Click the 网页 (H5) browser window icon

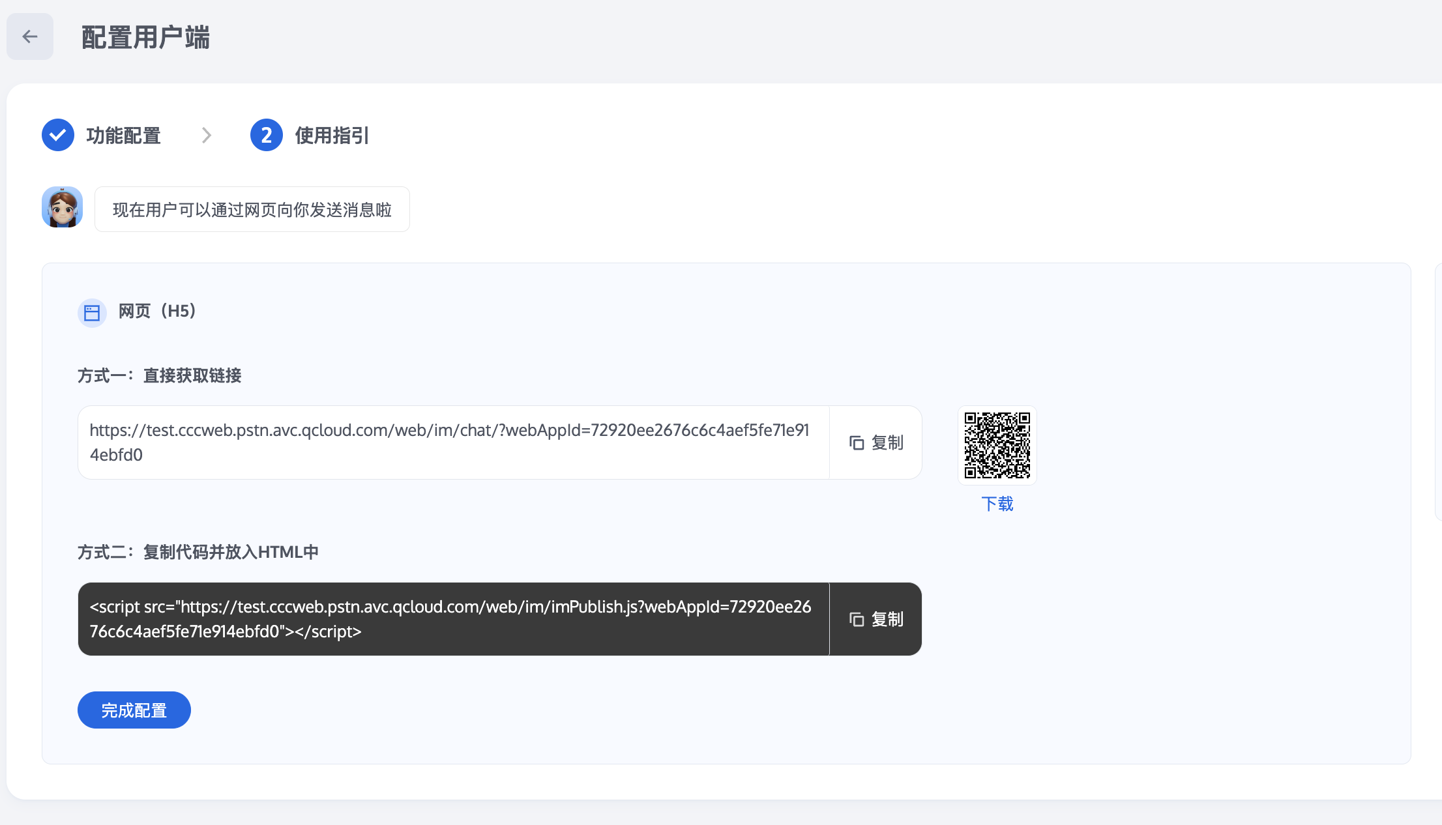(92, 313)
